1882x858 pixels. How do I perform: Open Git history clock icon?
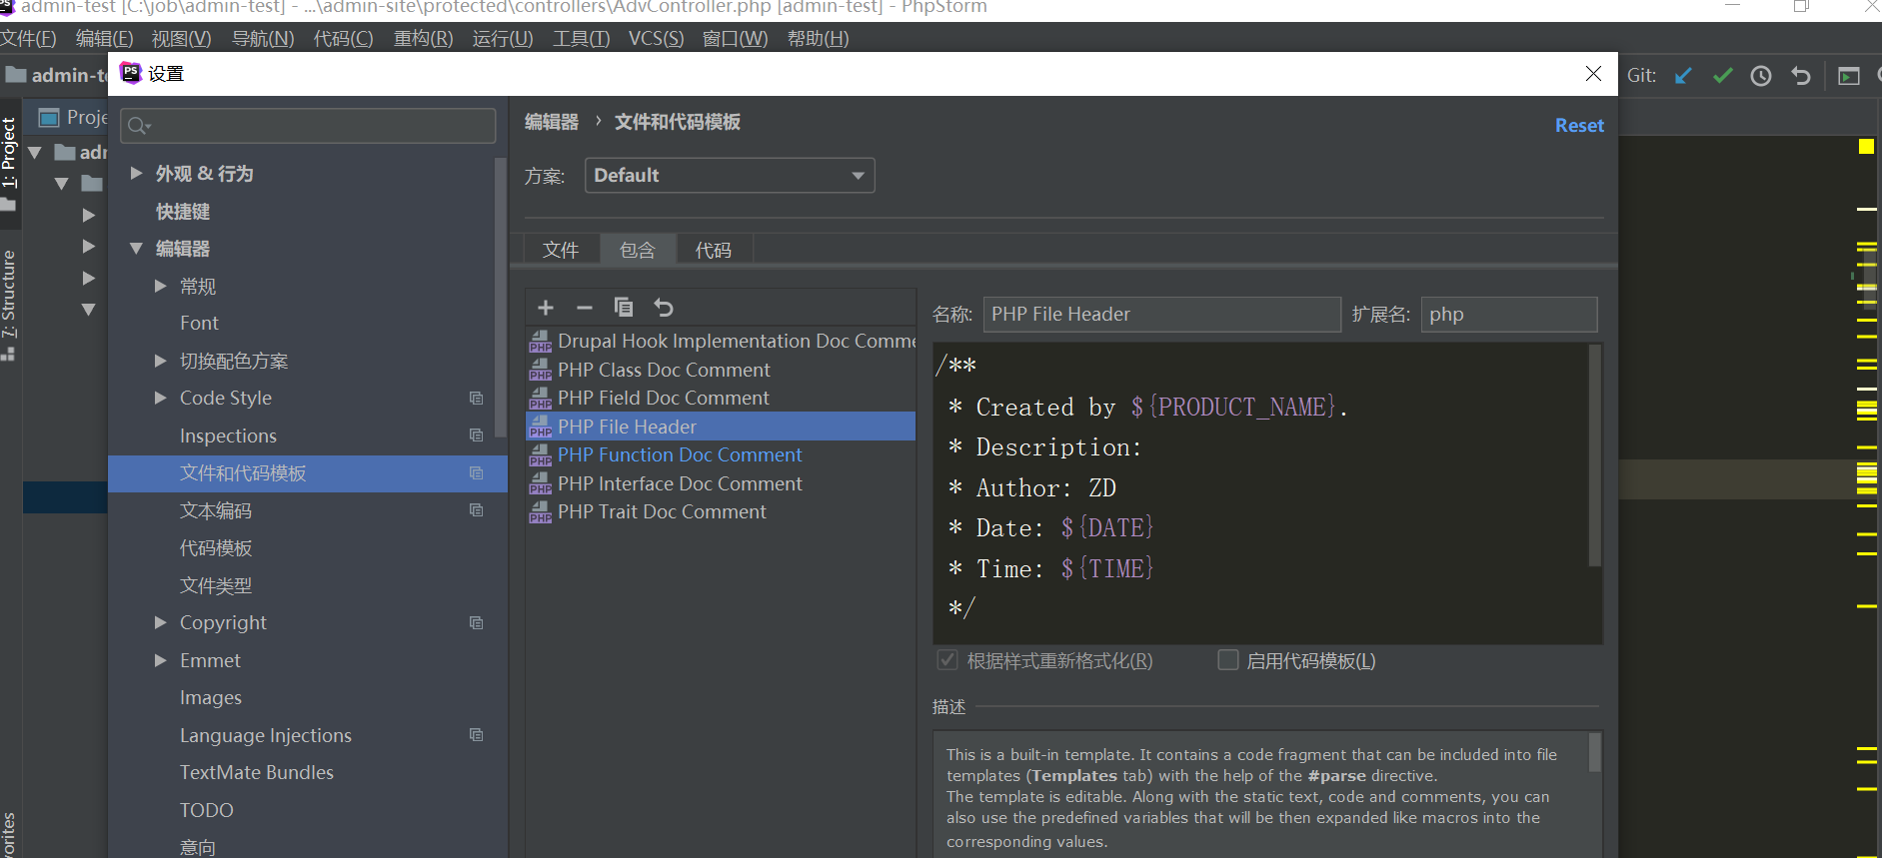pos(1761,76)
